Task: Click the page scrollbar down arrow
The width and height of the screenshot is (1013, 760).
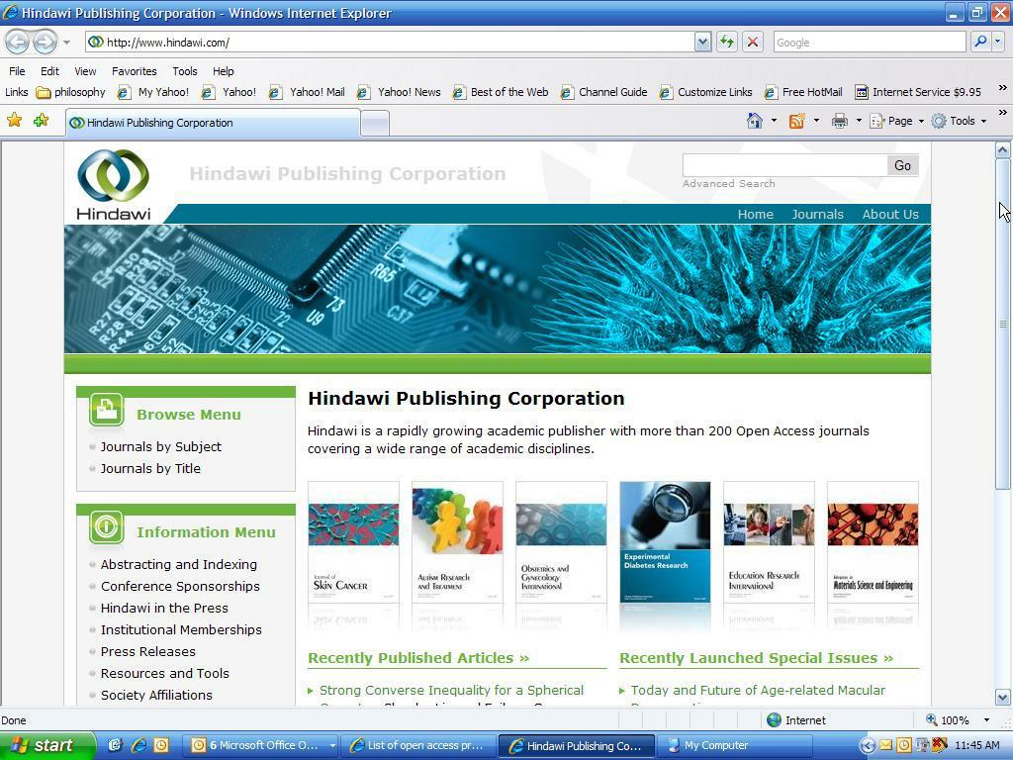Action: pos(1003,697)
